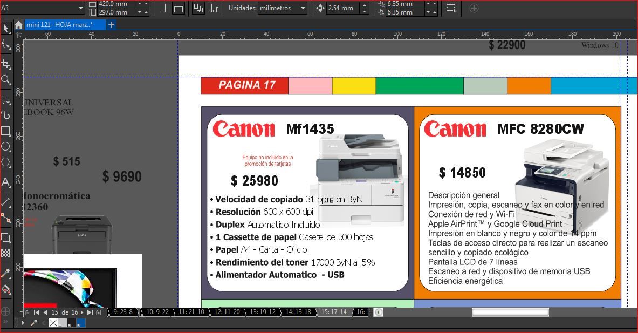Open the Unidades milímetros dropdown

283,8
